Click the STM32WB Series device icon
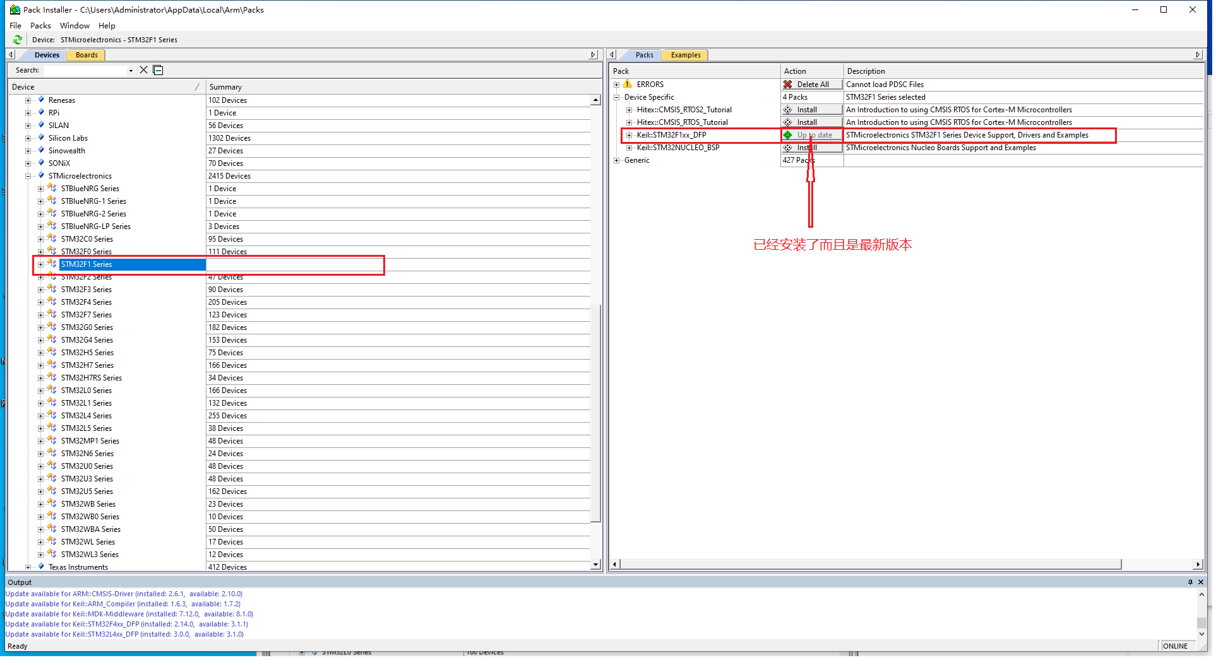The height and width of the screenshot is (665, 1216). point(52,503)
